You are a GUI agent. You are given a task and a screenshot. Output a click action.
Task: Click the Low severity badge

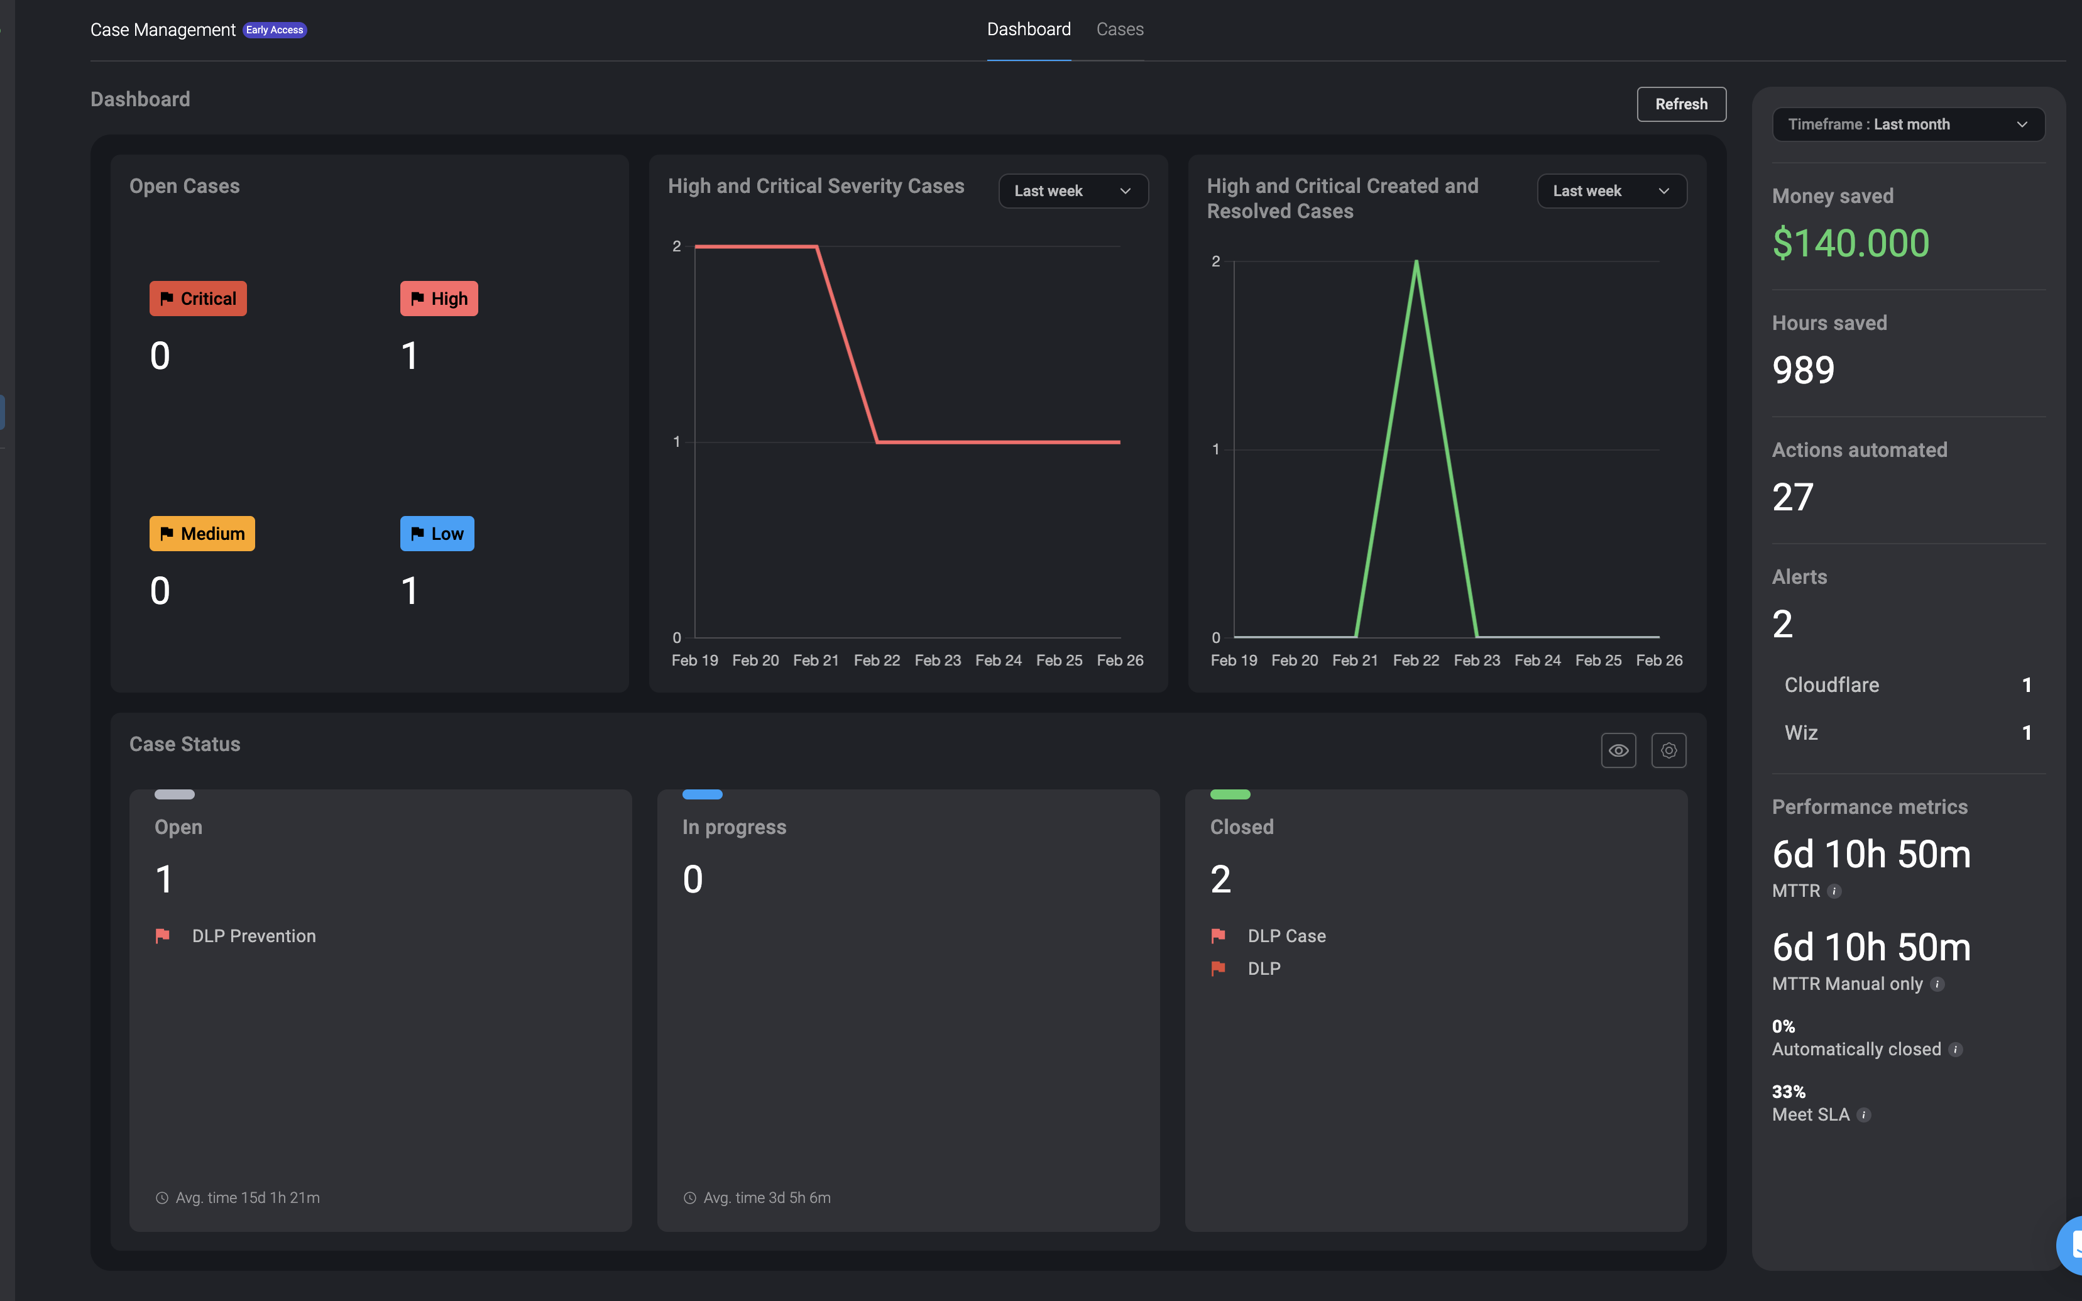click(437, 534)
